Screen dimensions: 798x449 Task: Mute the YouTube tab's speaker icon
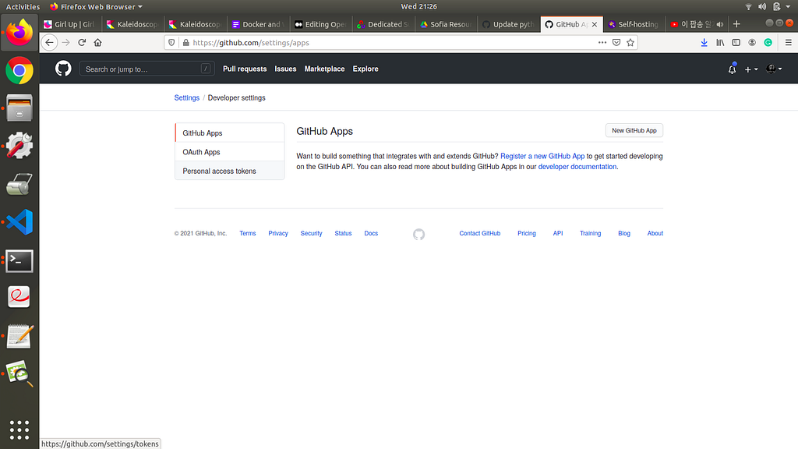[x=719, y=24]
